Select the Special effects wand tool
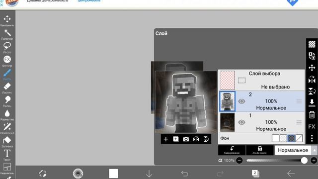Screen dimensions: 318x179 click(x=7, y=128)
